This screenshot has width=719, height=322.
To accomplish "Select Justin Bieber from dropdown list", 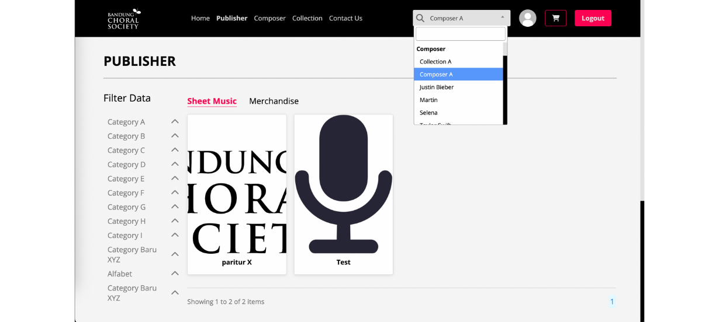I will tap(437, 87).
